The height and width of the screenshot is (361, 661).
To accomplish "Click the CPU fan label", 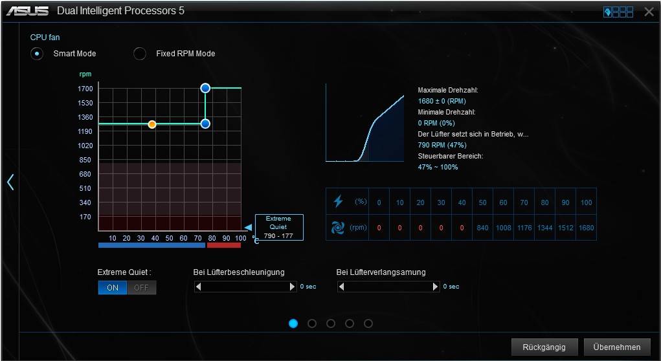I will point(45,38).
